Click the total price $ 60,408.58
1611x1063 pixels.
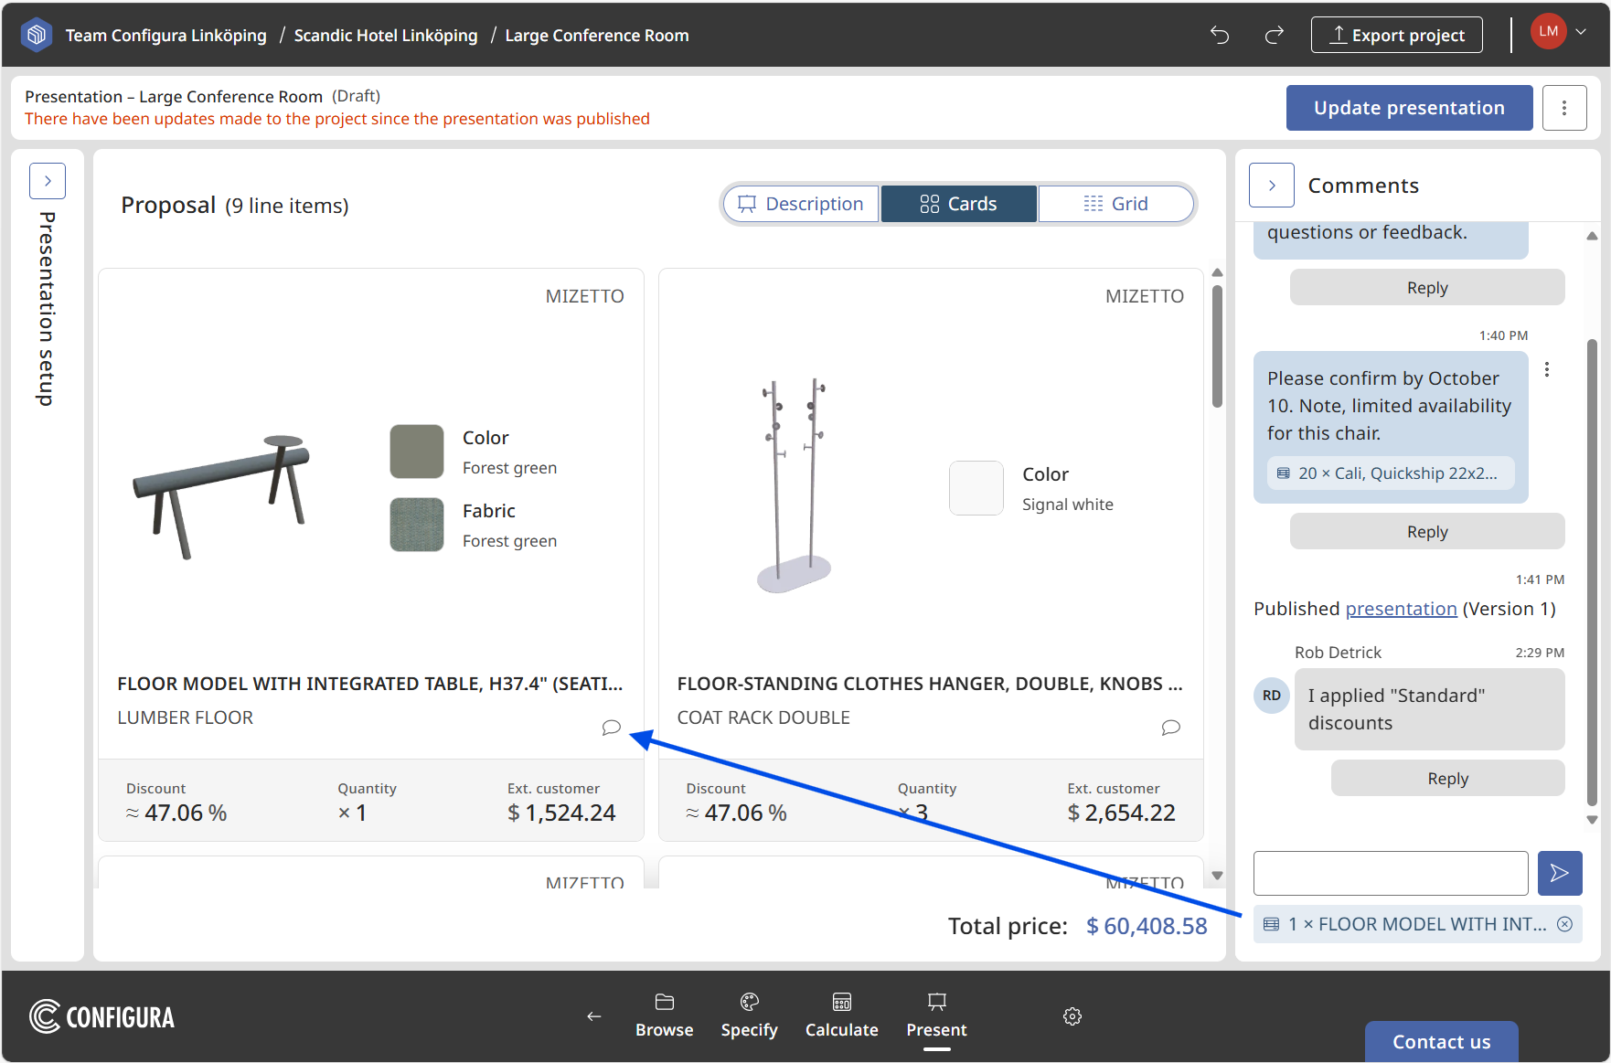click(1147, 926)
